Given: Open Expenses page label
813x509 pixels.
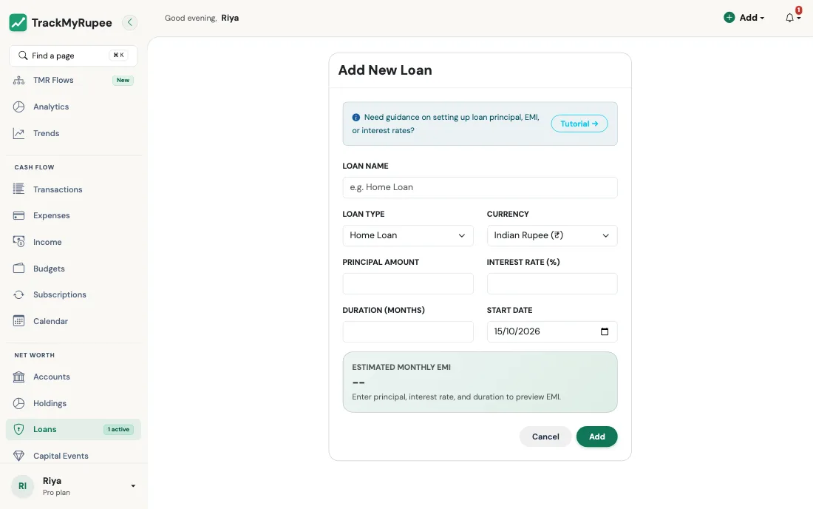Looking at the screenshot, I should [x=51, y=215].
